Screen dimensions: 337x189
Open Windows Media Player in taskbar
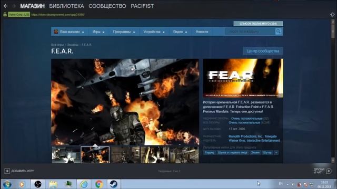point(22,184)
